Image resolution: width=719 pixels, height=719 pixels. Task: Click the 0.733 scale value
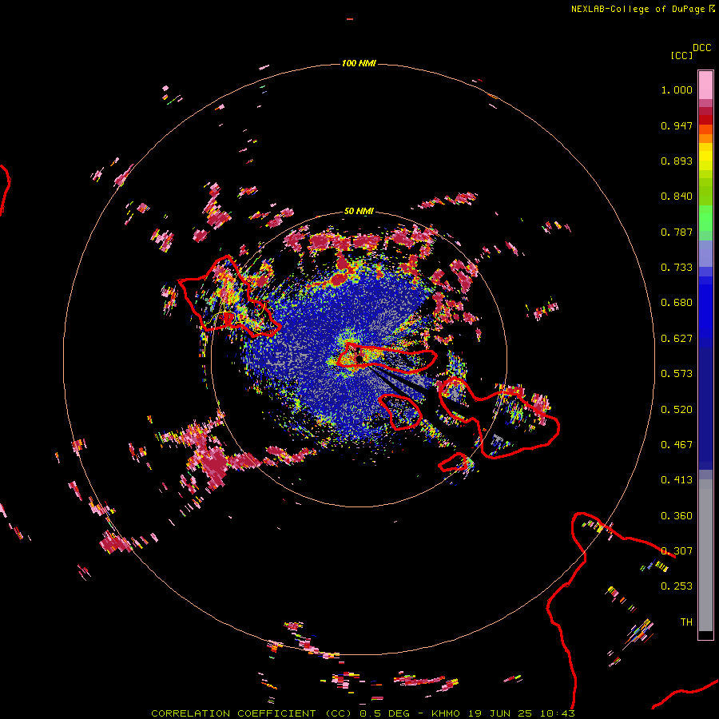677,268
